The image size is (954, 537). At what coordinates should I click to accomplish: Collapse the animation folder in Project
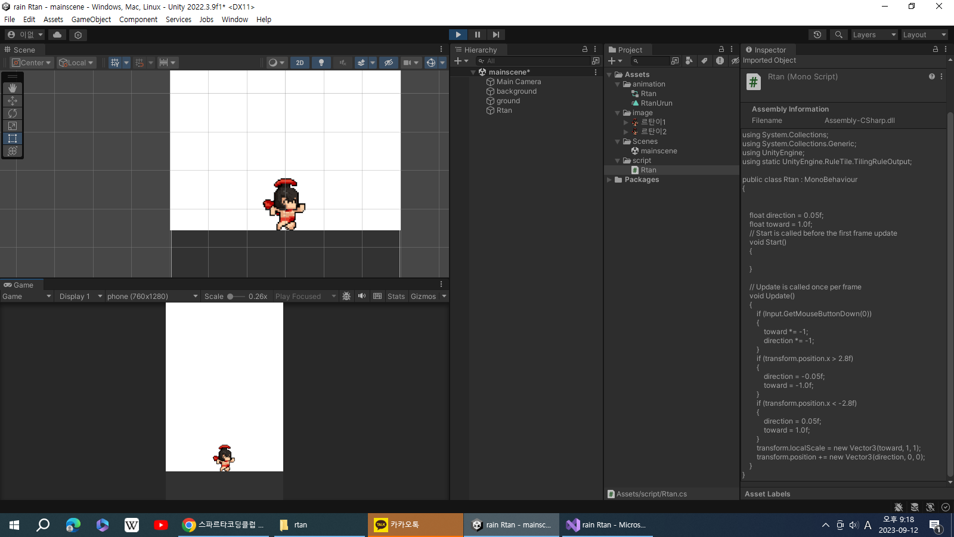[x=618, y=84]
